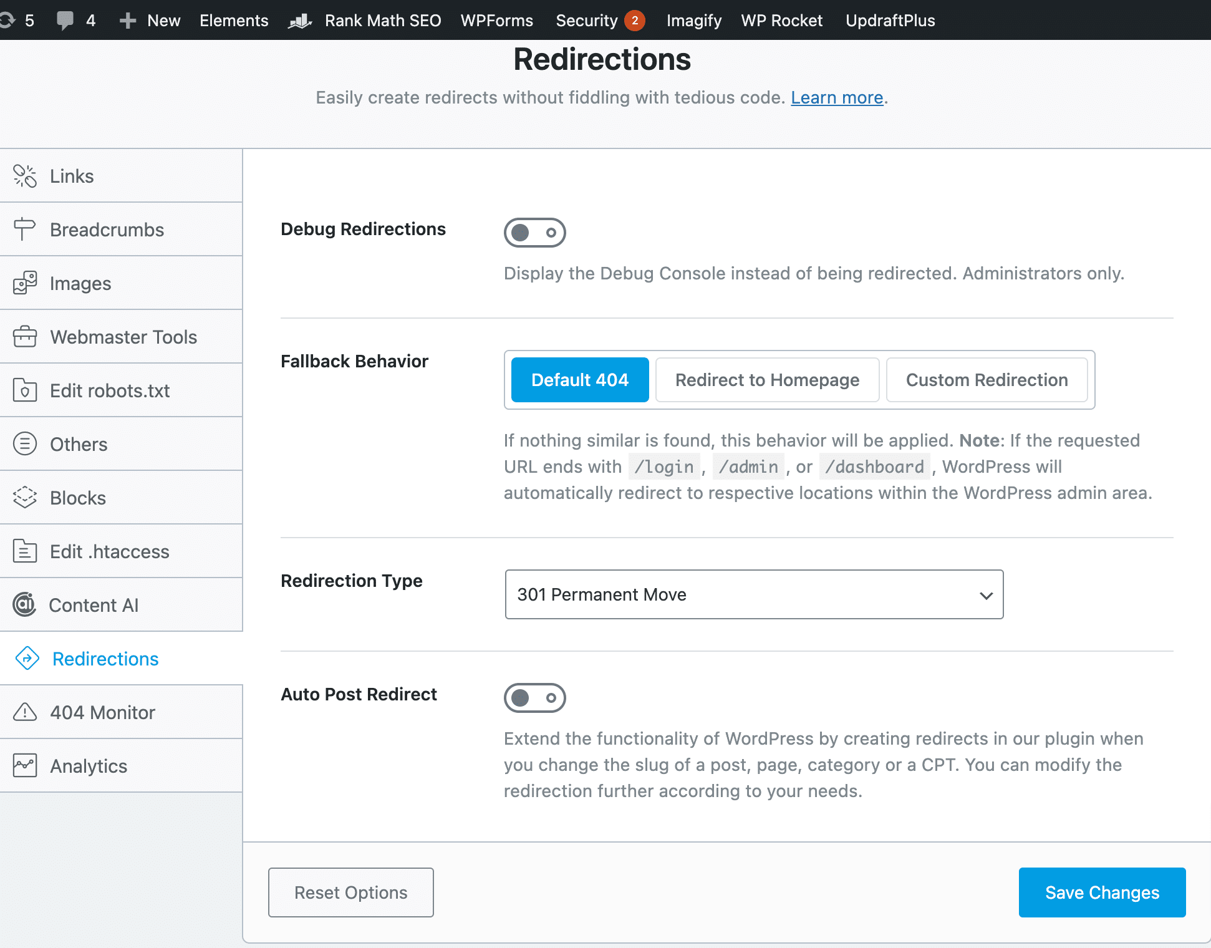Click the Blocks dashed-cube icon

tap(25, 498)
